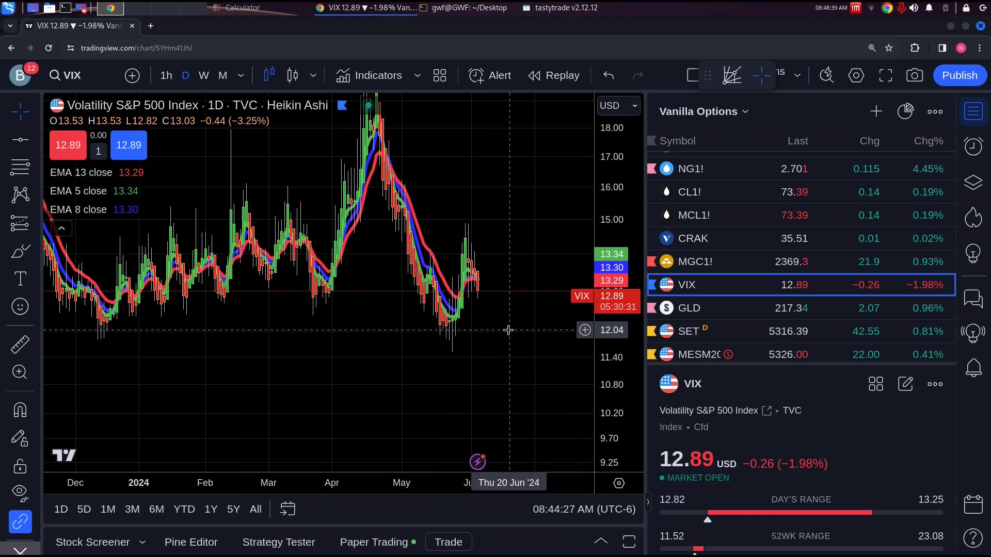Click the Magnet mode icon
This screenshot has width=991, height=557.
coord(20,411)
